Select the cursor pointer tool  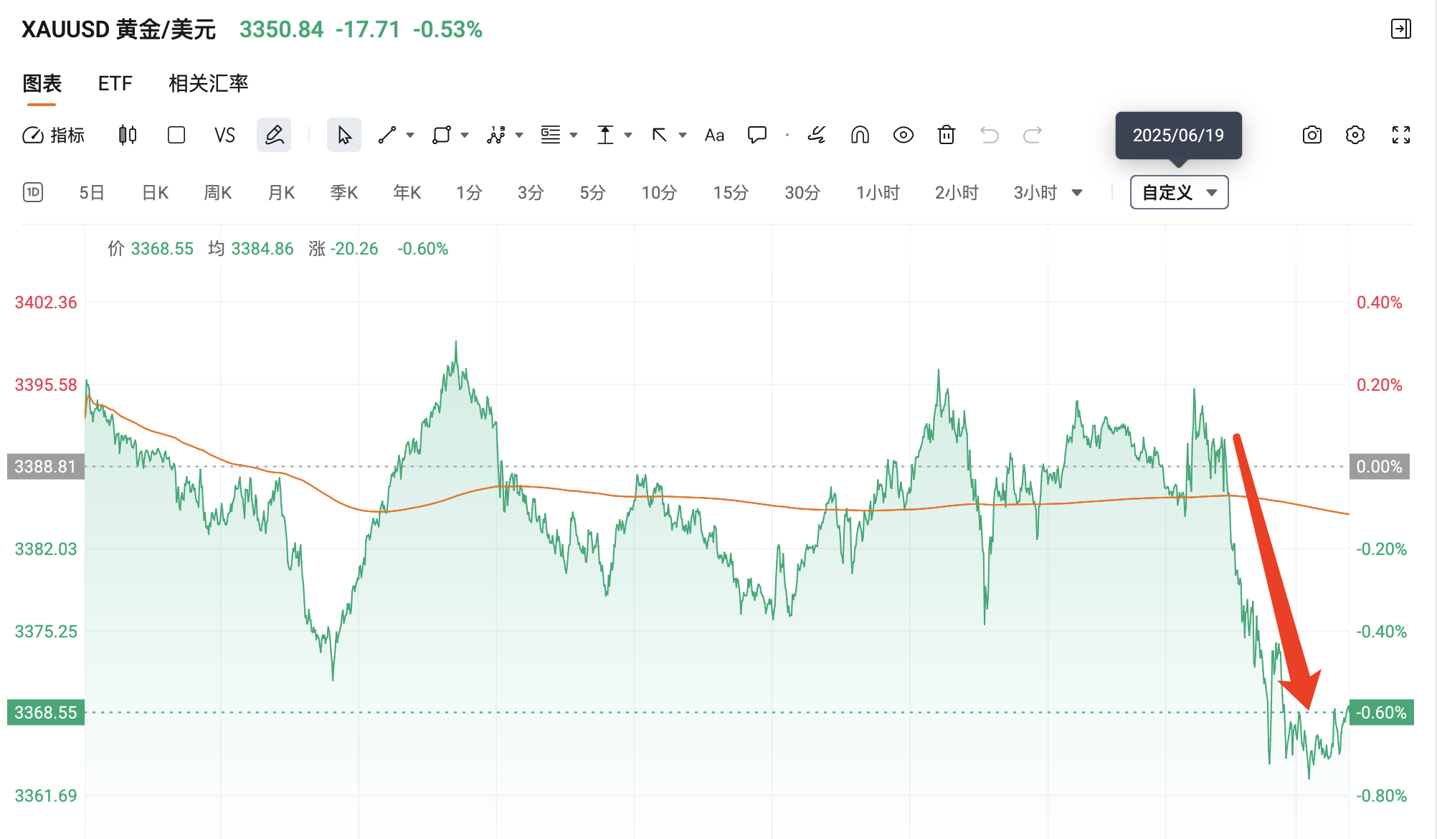(x=344, y=135)
